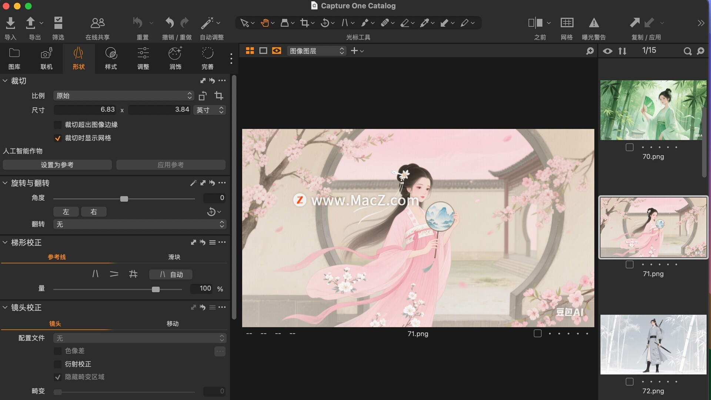This screenshot has width=711, height=400.
Task: Toggle the proofing eye viewer icon
Action: pos(277,51)
